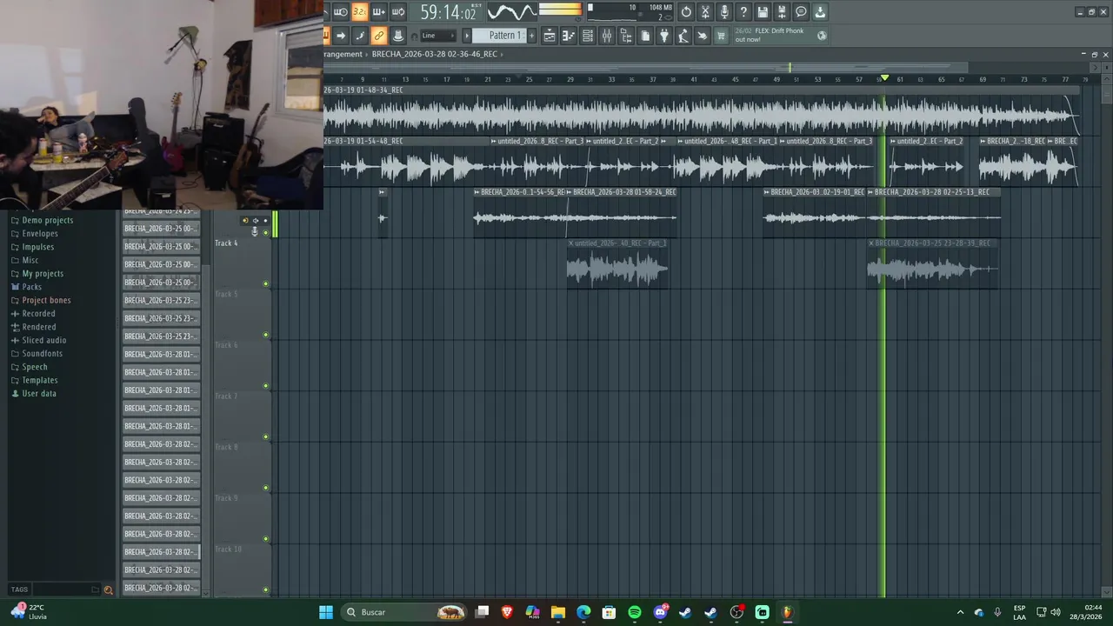This screenshot has width=1113, height=626.
Task: Click the pattern selector left arrow
Action: tap(467, 36)
